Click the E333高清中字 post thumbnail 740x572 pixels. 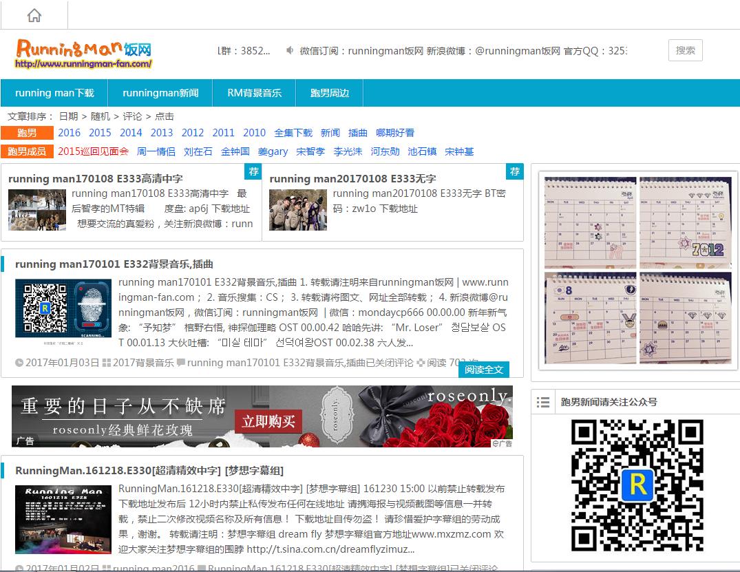point(37,210)
